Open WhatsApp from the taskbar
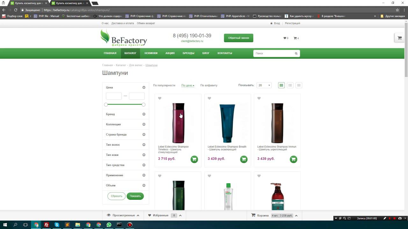Screen dimensions: 408x229 (x=109, y=225)
